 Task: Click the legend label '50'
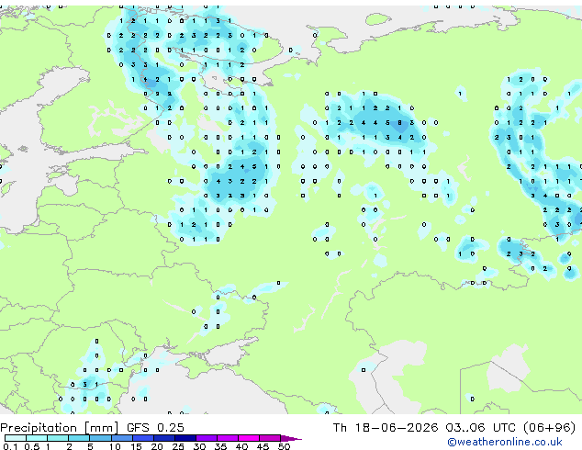pos(284,446)
